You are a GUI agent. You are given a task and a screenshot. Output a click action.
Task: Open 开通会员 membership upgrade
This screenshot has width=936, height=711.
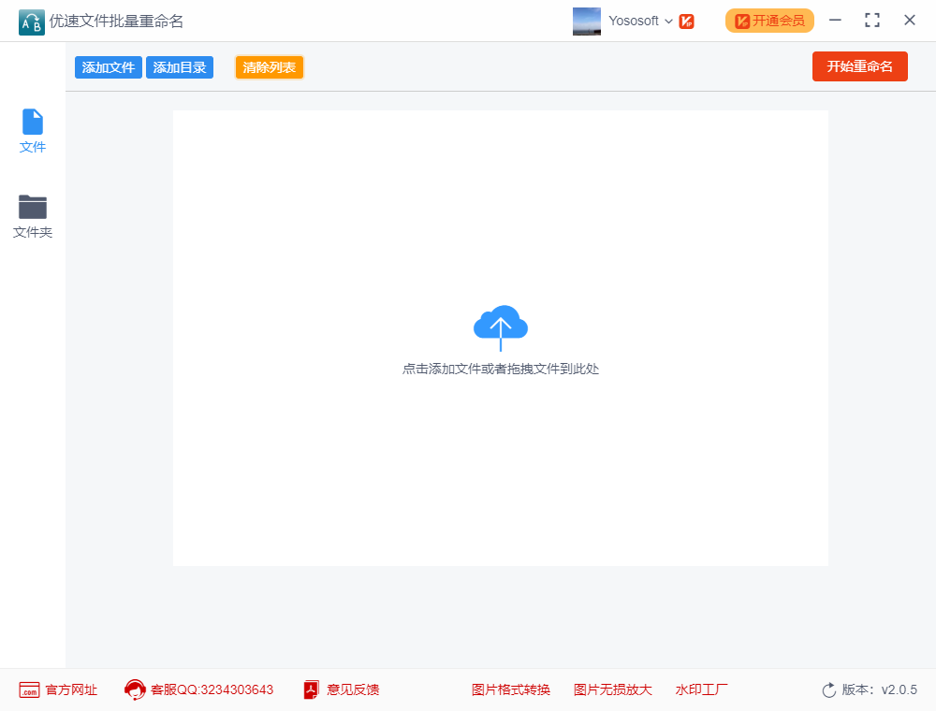pyautogui.click(x=769, y=20)
